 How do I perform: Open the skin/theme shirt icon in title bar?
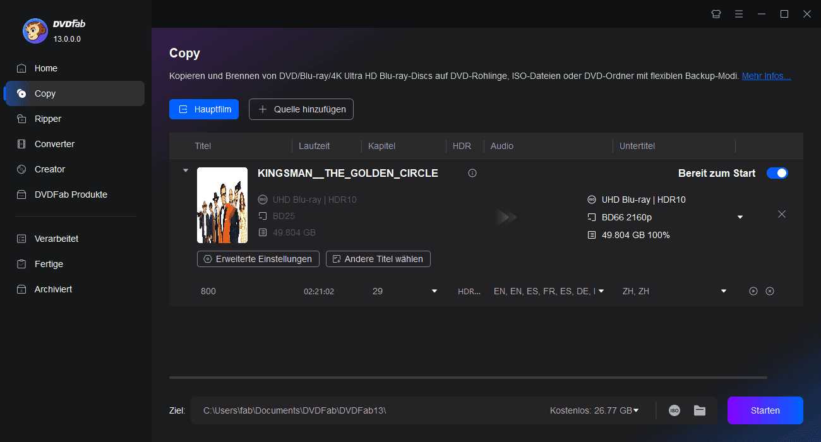[x=716, y=14]
